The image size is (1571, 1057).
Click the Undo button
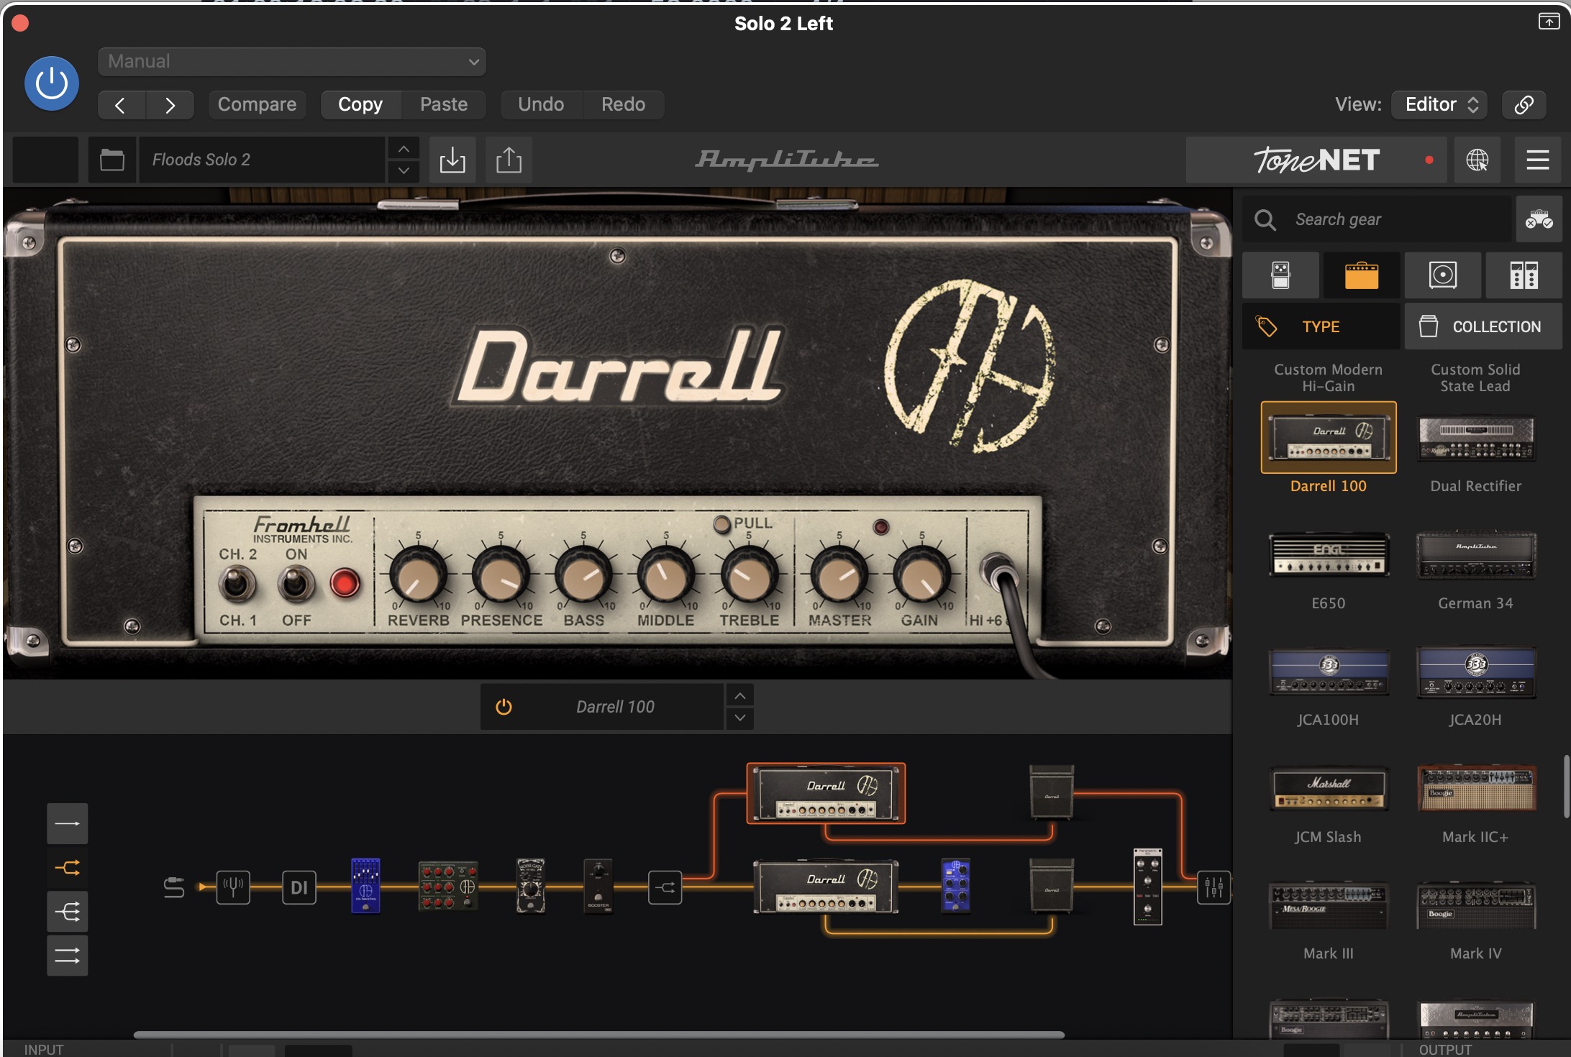[541, 105]
